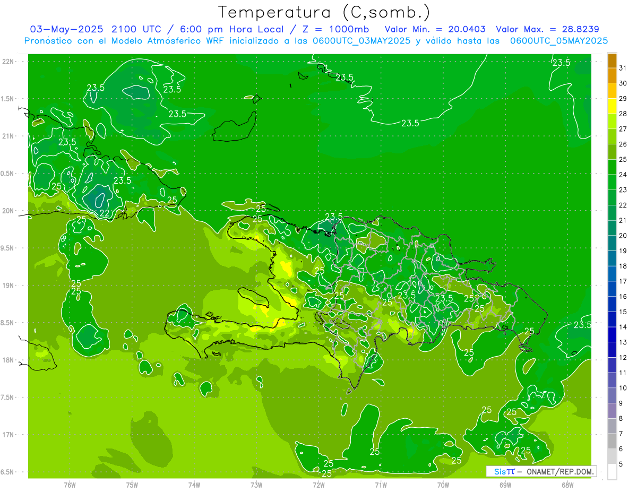Click 'Valor Min. = 20.0403' text
The image size is (637, 492).
coord(435,29)
